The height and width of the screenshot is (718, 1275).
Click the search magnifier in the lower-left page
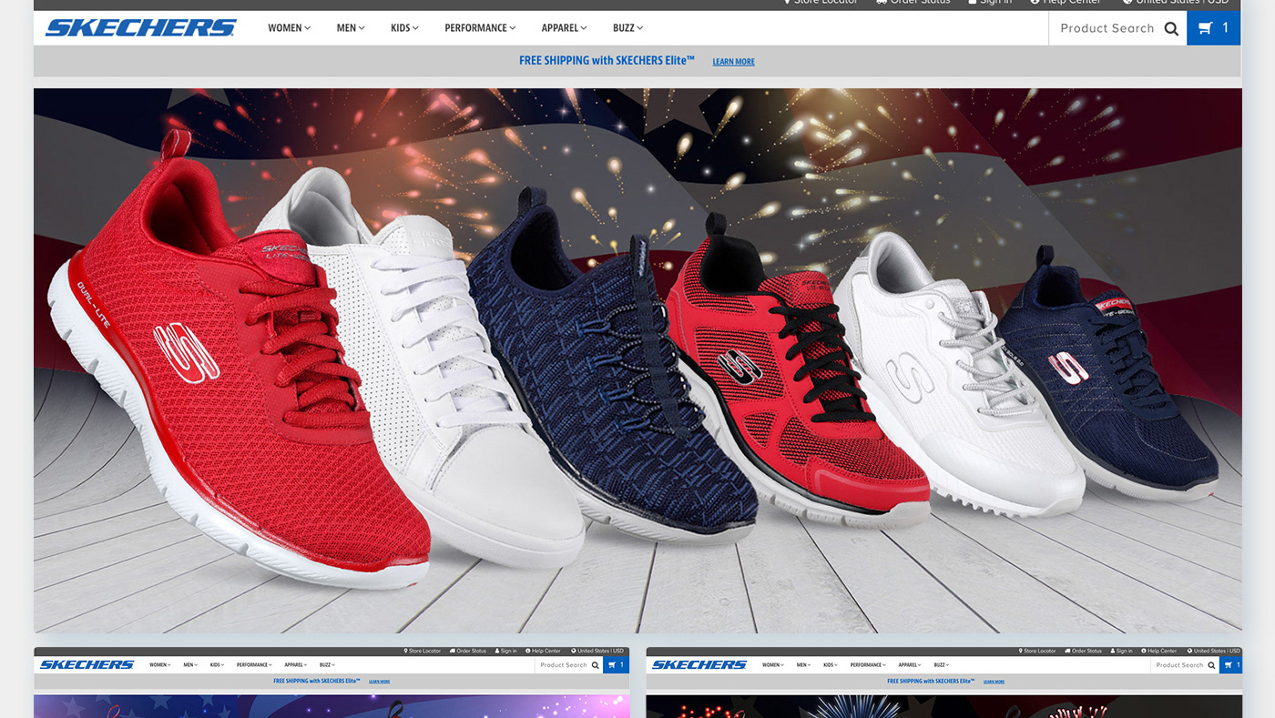coord(596,665)
